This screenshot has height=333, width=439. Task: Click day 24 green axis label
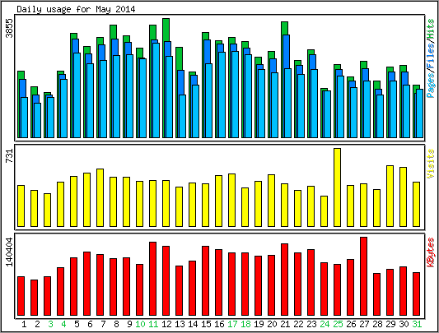325,324
